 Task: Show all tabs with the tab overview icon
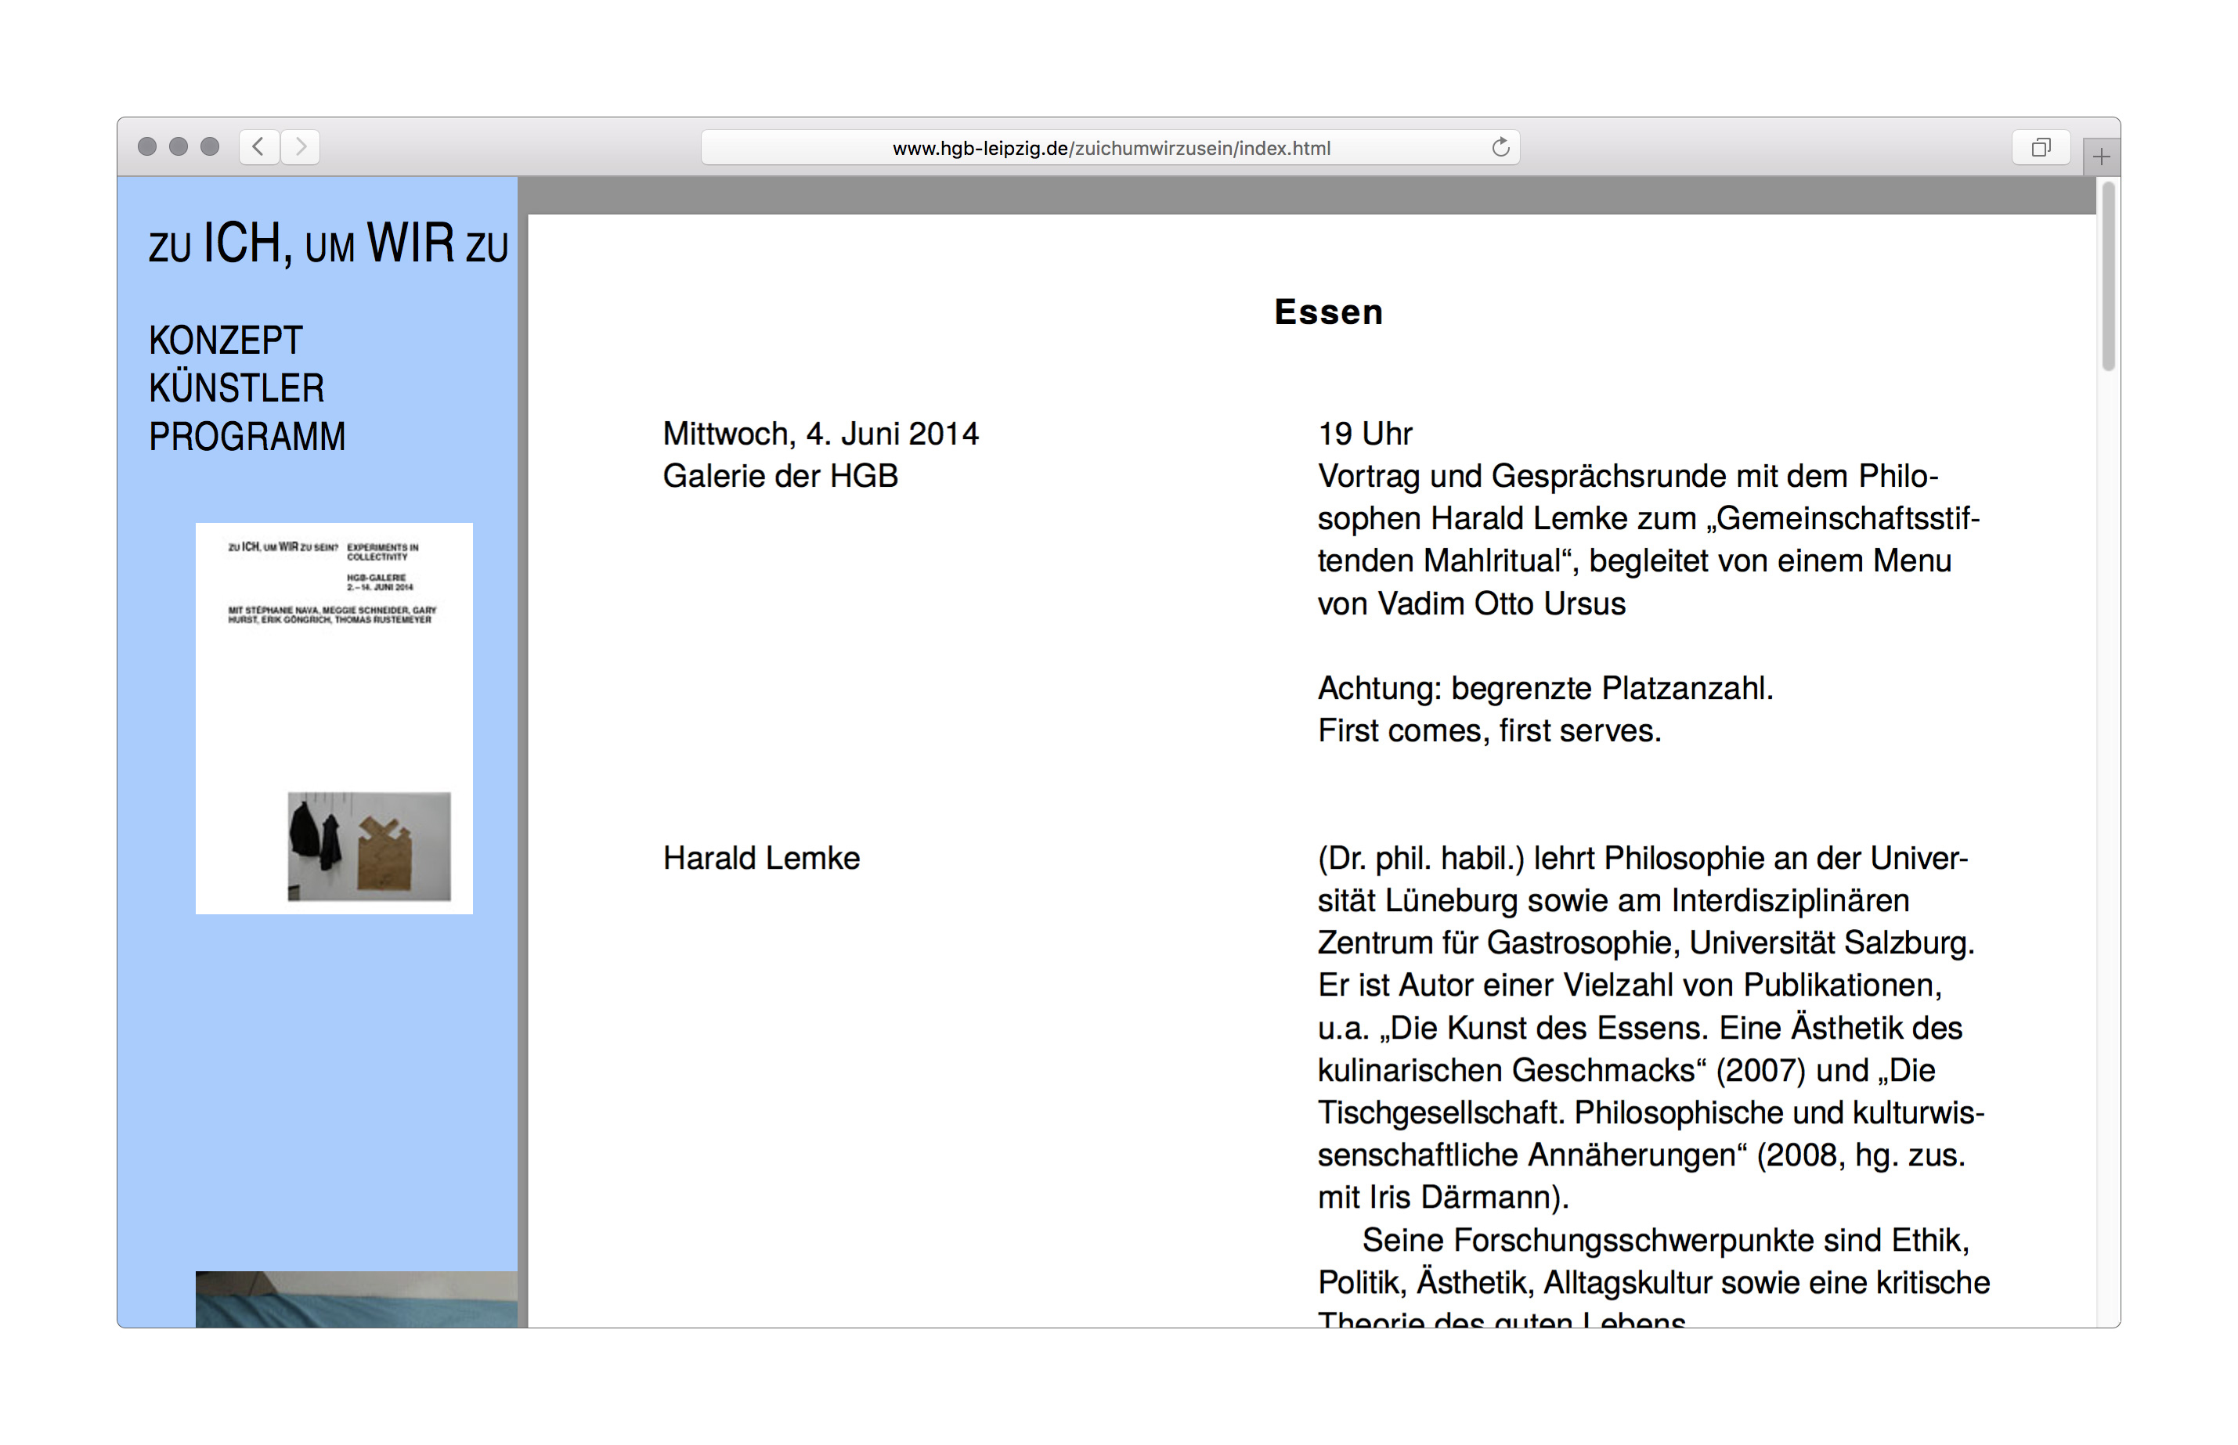[2041, 147]
